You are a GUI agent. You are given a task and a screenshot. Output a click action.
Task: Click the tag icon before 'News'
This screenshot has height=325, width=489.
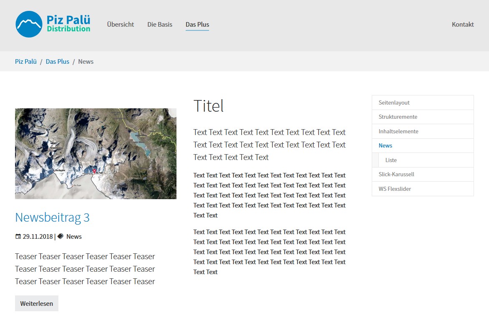pos(61,236)
